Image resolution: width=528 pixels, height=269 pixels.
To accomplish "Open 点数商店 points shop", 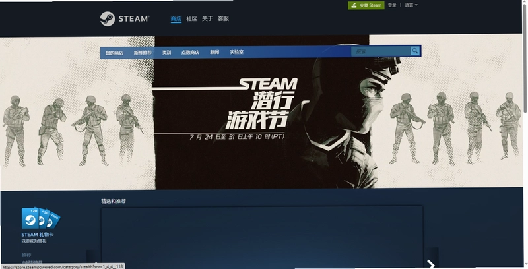I will [x=190, y=53].
